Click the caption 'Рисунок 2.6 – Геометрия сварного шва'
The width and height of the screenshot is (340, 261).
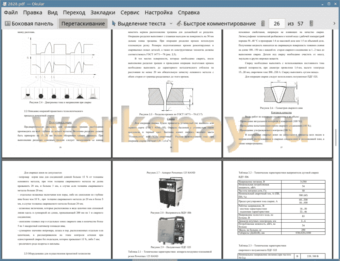tap(281, 108)
